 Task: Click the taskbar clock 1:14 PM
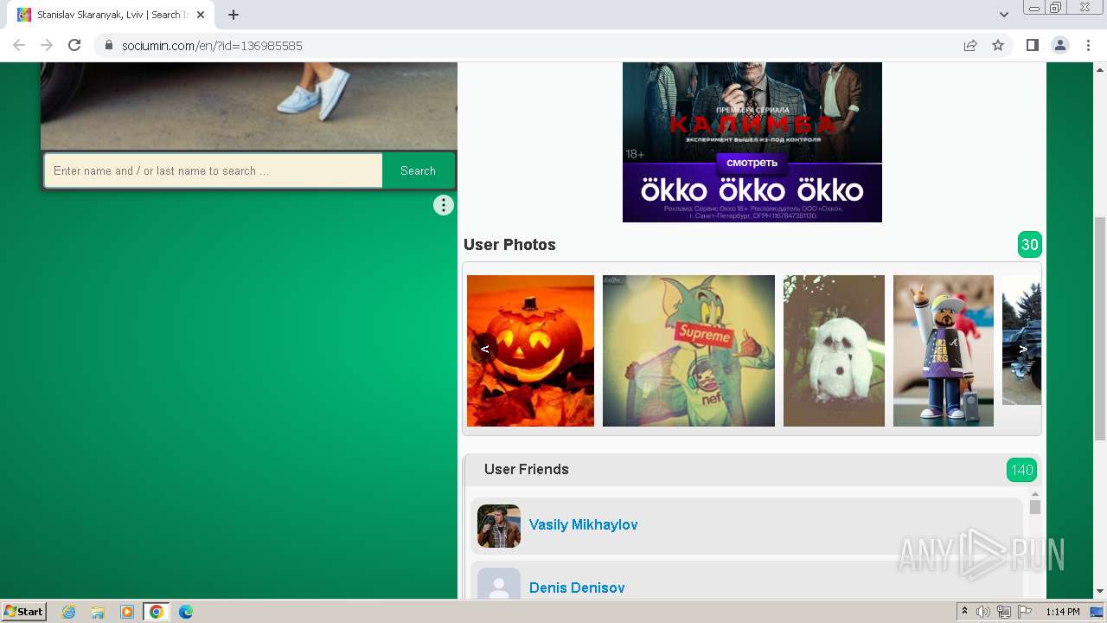(1062, 612)
